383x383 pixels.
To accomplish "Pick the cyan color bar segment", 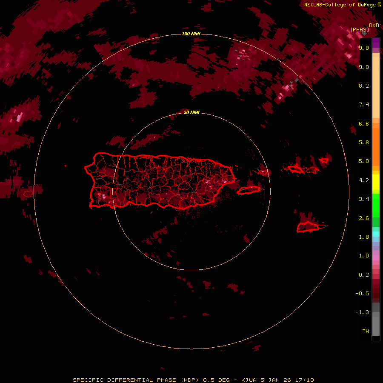I will (x=376, y=234).
